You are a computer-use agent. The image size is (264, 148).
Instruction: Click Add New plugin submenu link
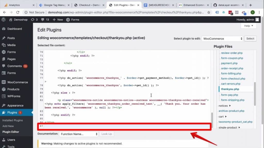coord(8,126)
